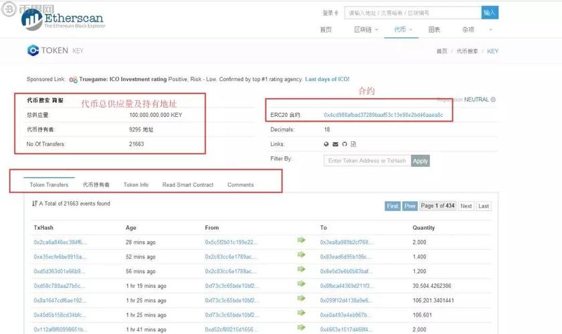Open the ERC20 contract address link
Image resolution: width=562 pixels, height=334 pixels.
point(383,115)
